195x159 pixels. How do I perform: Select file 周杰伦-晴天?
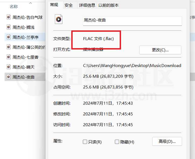23,67
